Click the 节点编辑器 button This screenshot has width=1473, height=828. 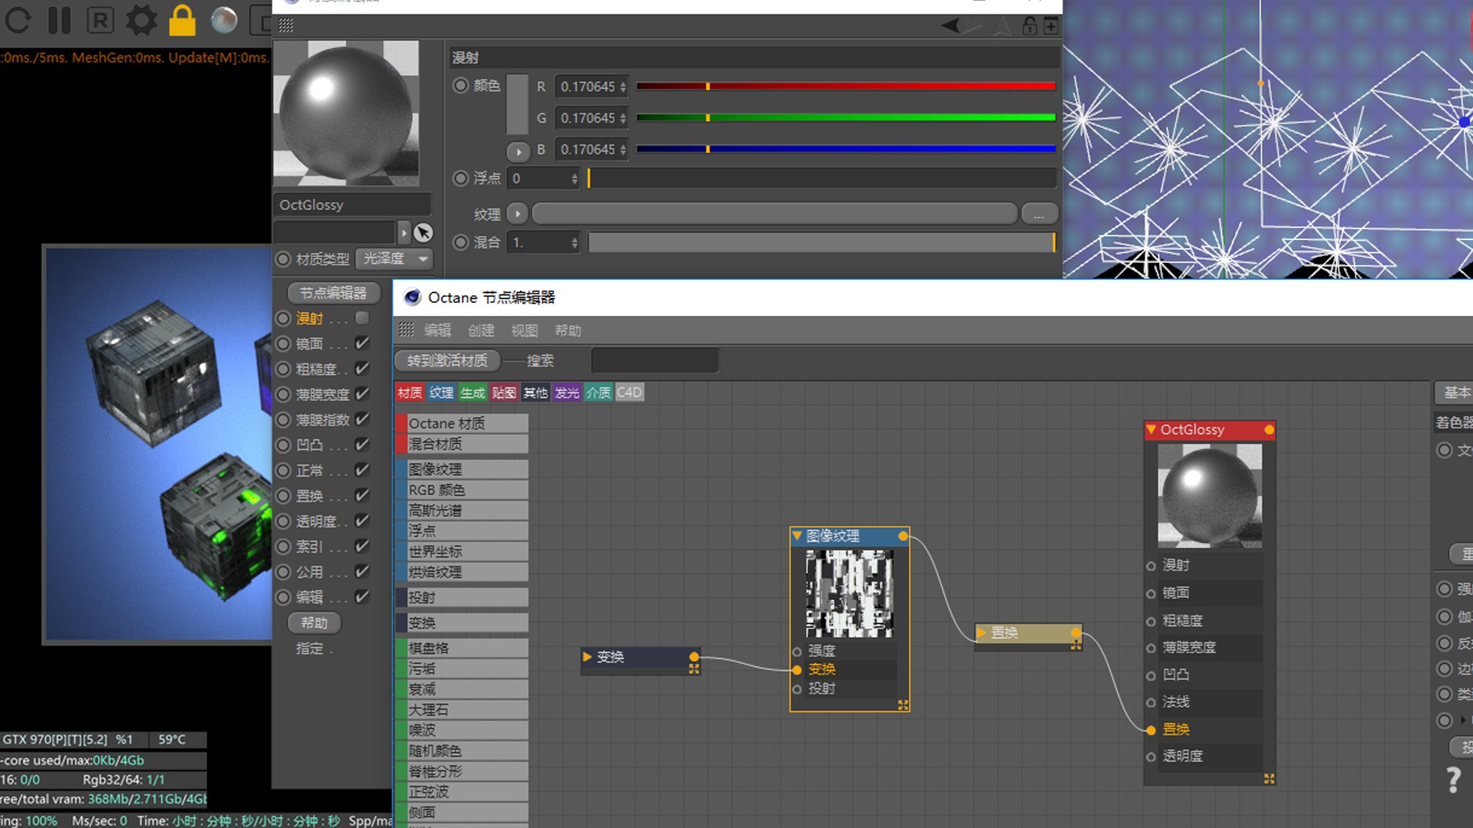point(333,293)
